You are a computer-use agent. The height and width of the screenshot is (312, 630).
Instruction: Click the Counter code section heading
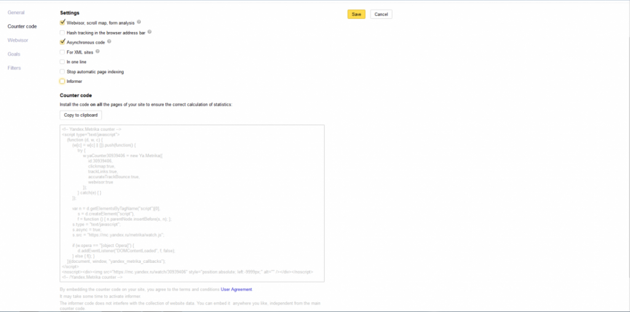(x=76, y=95)
